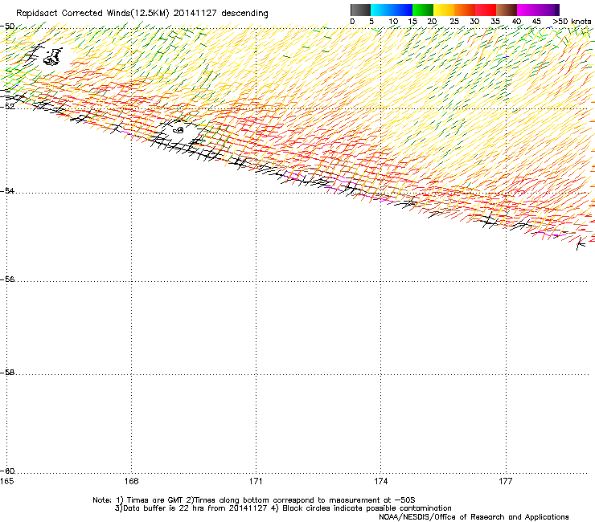Image resolution: width=595 pixels, height=522 pixels.
Task: Click the '165' longitude axis label
Action: pyautogui.click(x=6, y=481)
